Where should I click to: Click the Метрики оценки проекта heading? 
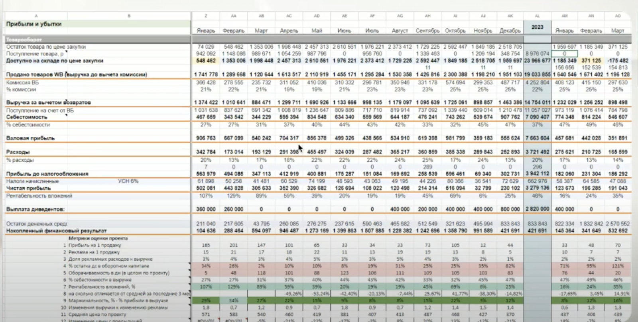coord(98,238)
